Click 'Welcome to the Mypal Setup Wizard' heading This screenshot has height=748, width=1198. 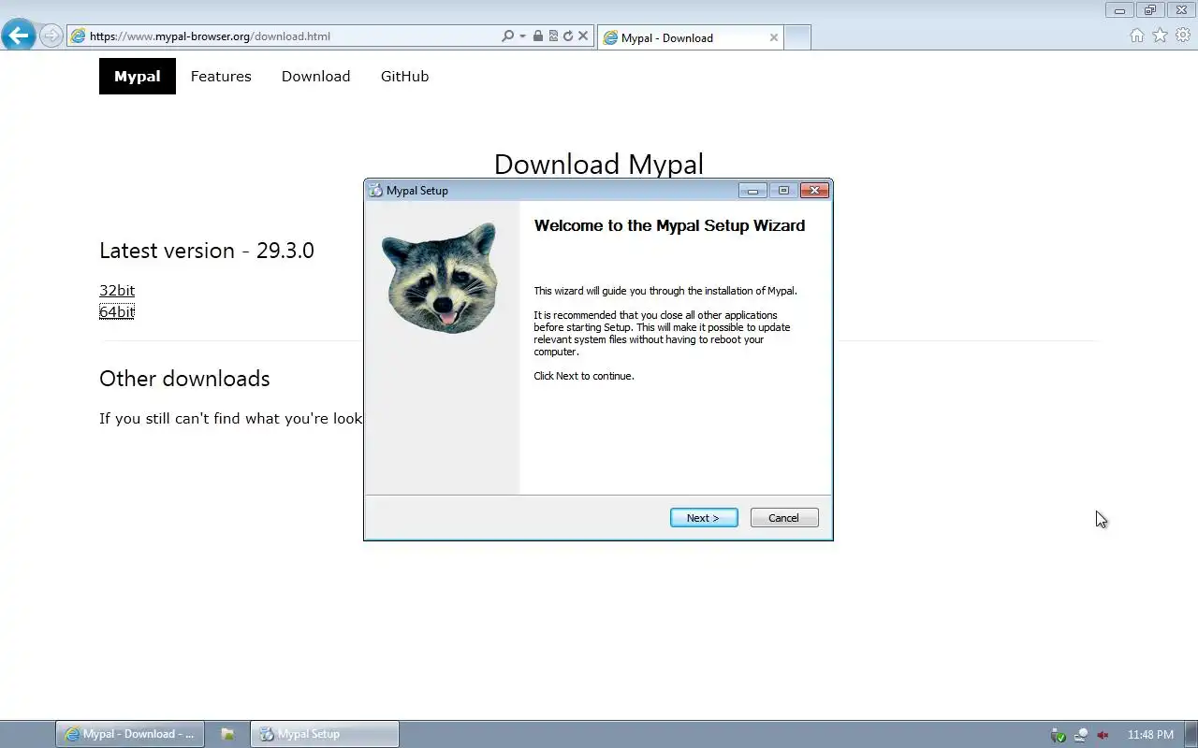click(x=669, y=225)
